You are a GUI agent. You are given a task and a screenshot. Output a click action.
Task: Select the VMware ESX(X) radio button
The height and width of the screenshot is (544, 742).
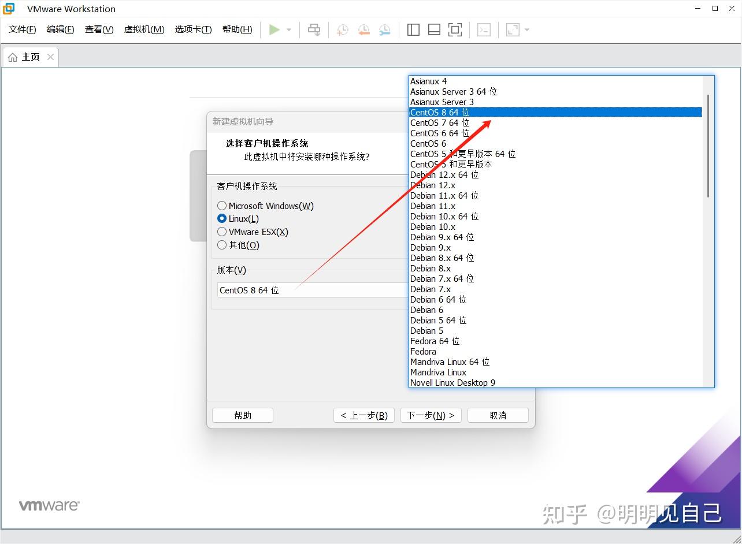click(x=222, y=232)
